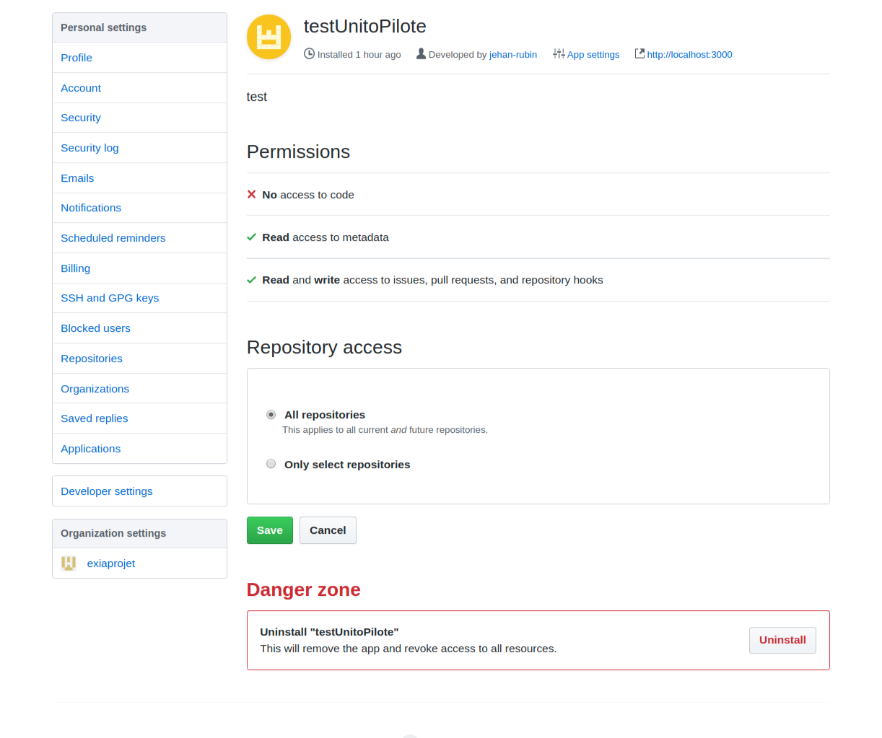The image size is (882, 738).
Task: View Blocked users
Action: pyautogui.click(x=139, y=328)
